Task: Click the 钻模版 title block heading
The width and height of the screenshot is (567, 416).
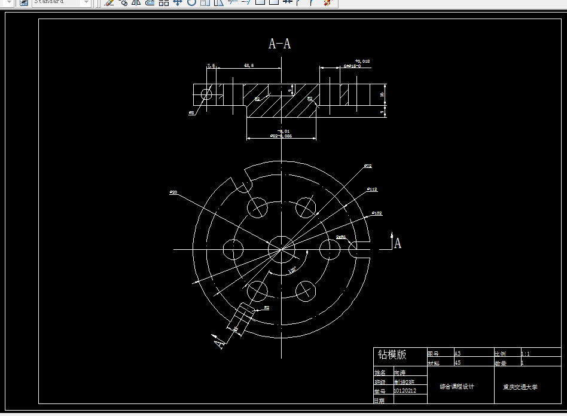Action: tap(392, 354)
